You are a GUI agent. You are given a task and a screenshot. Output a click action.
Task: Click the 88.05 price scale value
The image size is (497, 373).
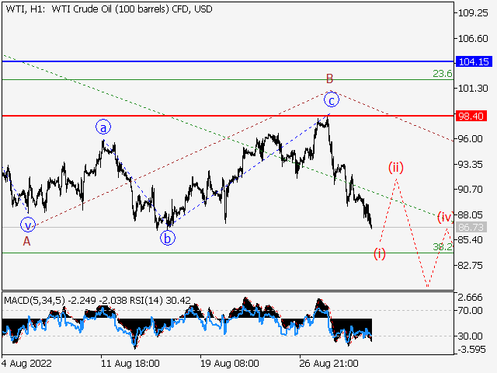471,214
